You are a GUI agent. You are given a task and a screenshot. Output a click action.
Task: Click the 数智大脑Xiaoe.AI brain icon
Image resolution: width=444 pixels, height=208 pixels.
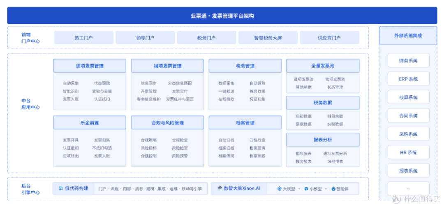click(220, 188)
